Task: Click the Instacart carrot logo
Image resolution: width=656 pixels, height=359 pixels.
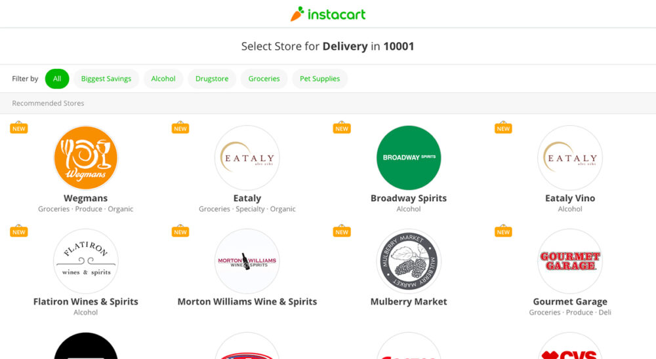Action: click(298, 14)
